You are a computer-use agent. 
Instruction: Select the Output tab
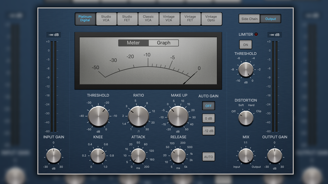[x=270, y=19]
